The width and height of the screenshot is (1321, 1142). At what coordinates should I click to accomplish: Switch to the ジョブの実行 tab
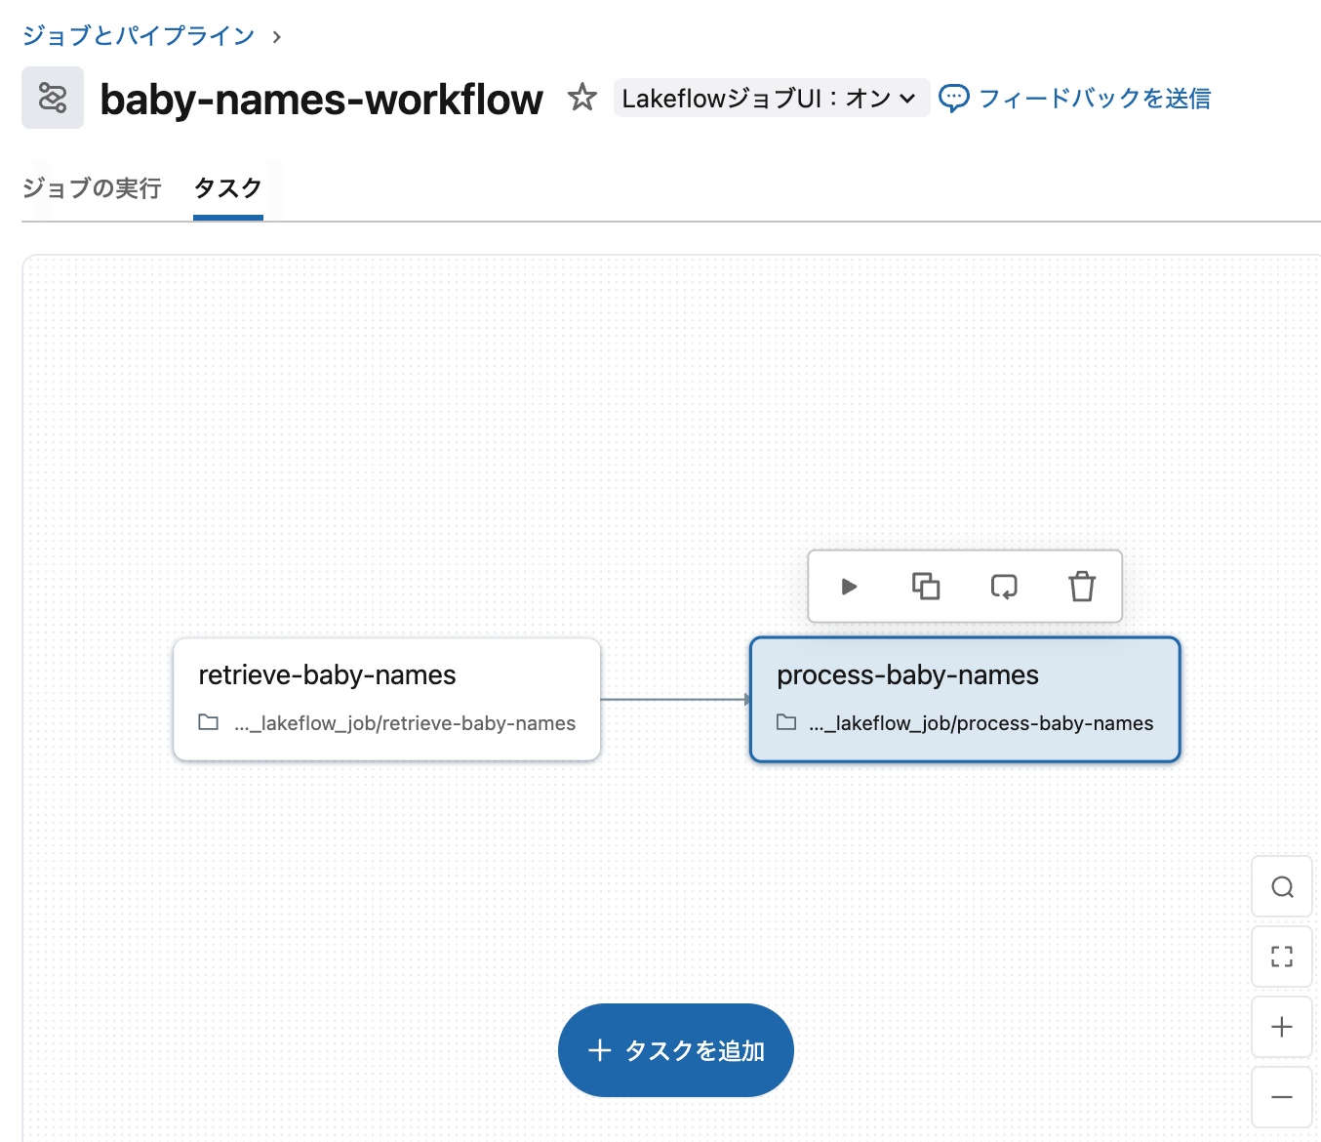[x=92, y=187]
